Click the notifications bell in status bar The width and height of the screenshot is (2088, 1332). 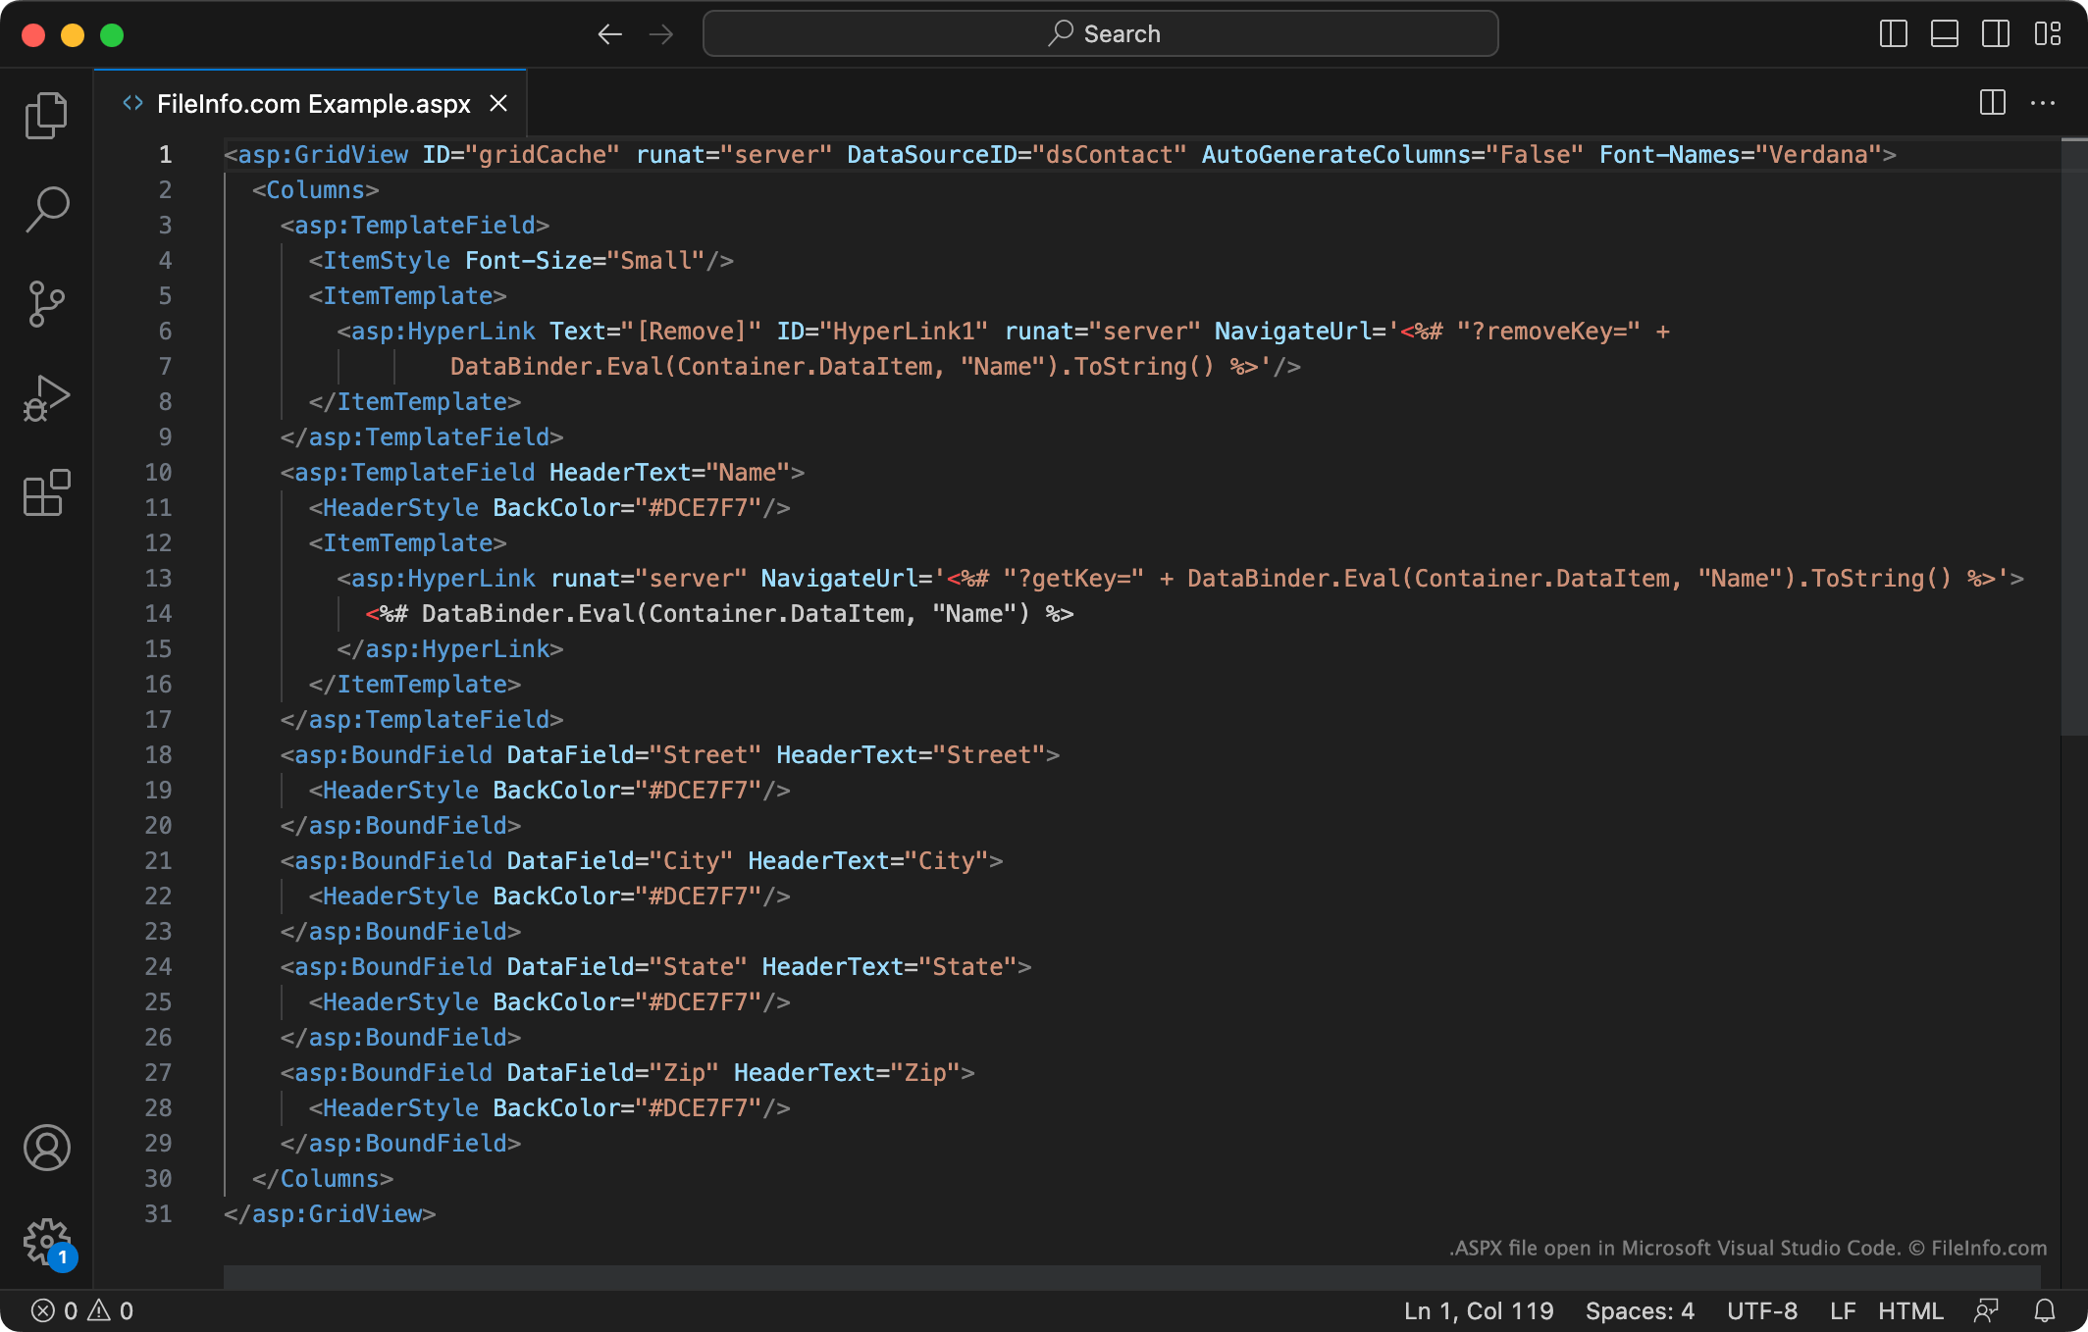point(2045,1310)
